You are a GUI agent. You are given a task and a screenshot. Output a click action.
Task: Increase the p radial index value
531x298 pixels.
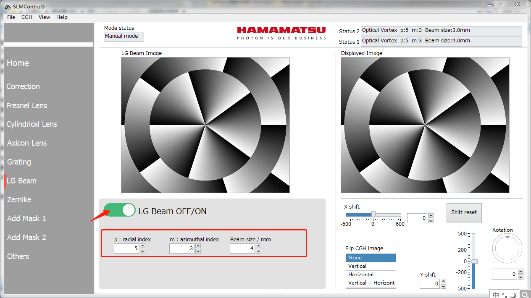coord(142,246)
